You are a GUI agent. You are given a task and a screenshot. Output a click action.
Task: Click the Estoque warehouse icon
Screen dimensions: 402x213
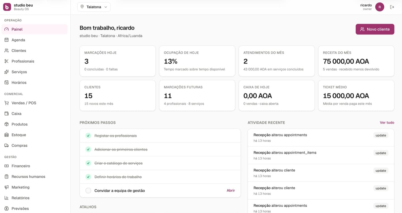pos(6,135)
